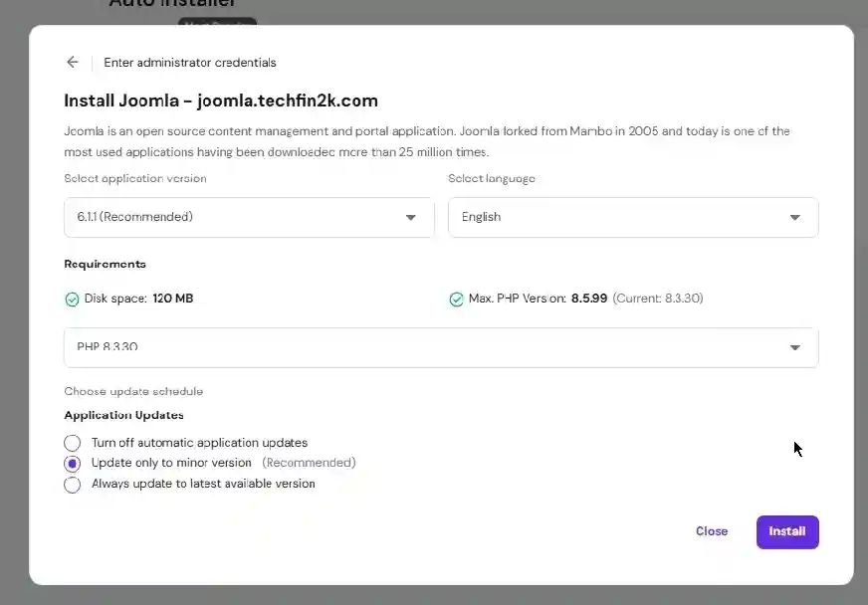The width and height of the screenshot is (868, 605).
Task: Click the 'Select language' label
Action: 492,178
